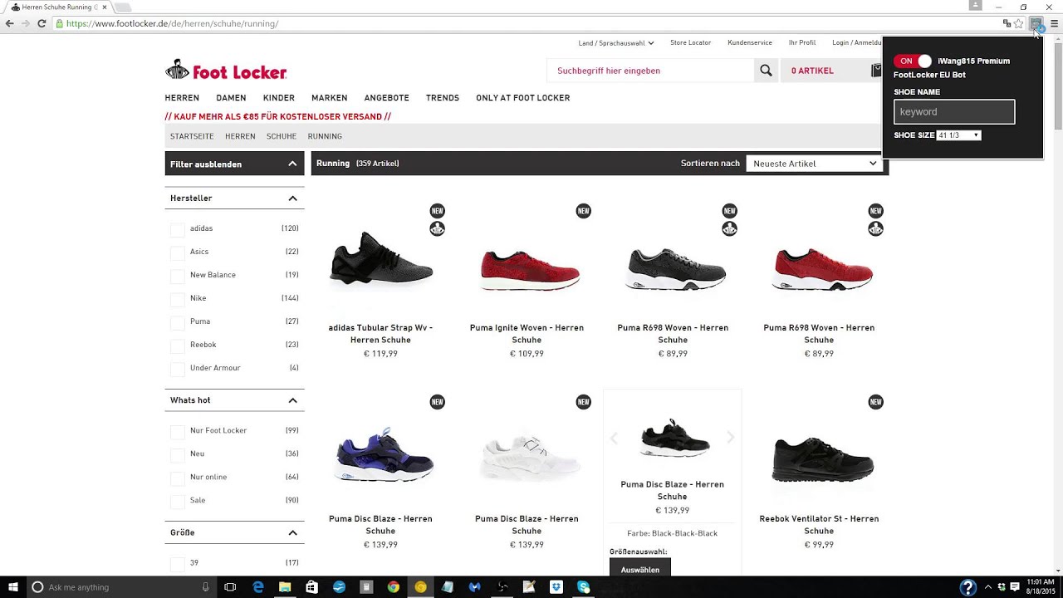Check the adidas manufacturer filter
Screen dimensions: 1063x598
pyautogui.click(x=177, y=229)
